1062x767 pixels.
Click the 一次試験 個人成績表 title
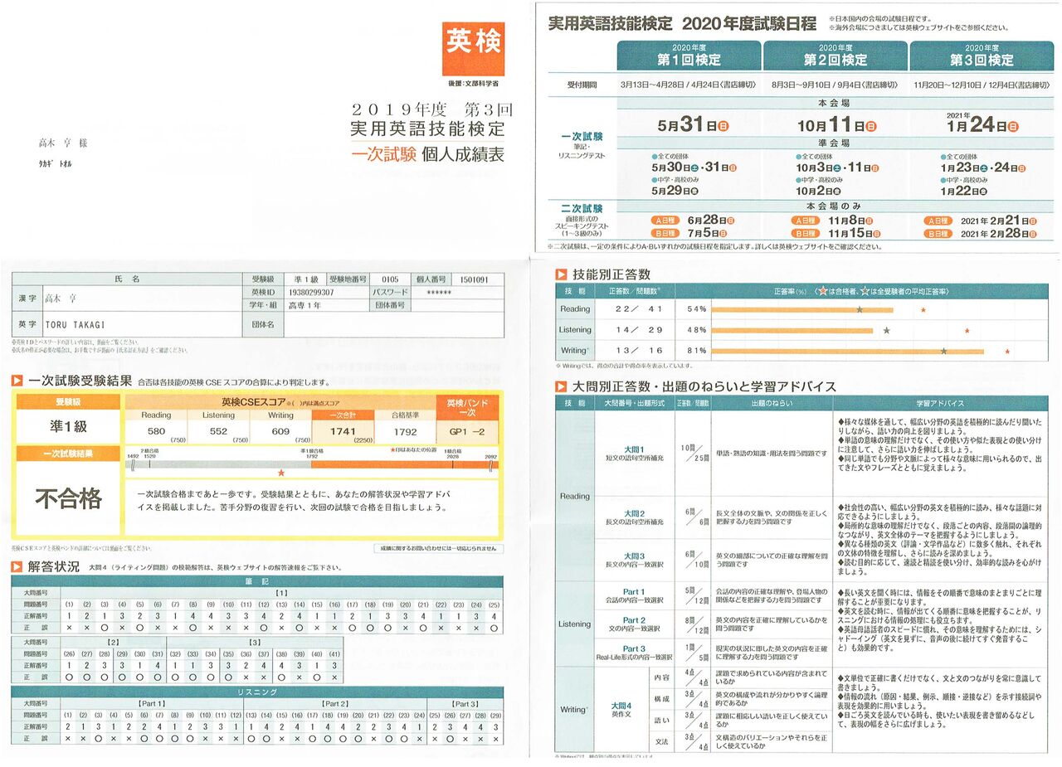click(x=428, y=153)
